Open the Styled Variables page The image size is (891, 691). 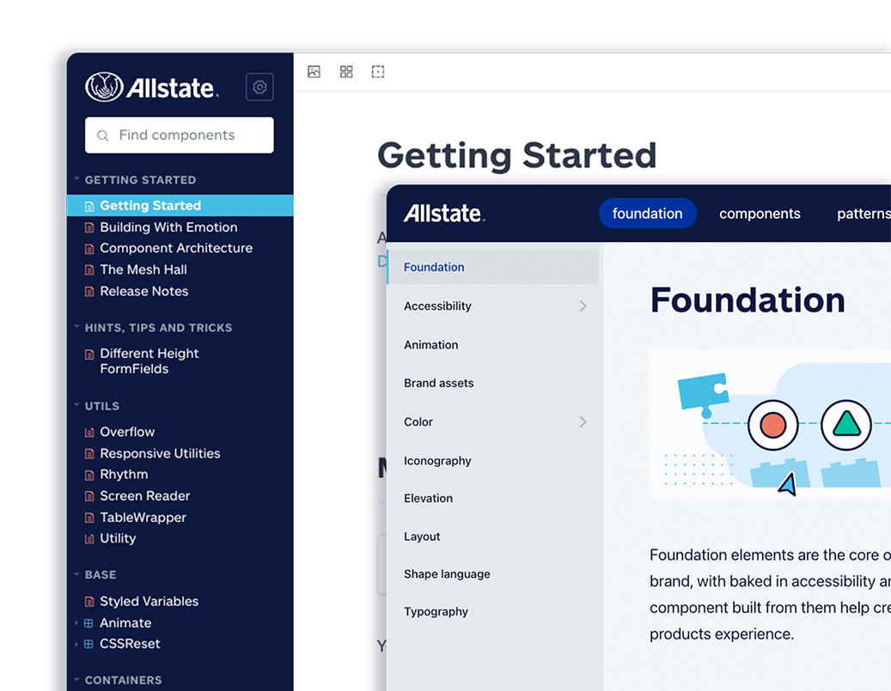[x=149, y=601]
